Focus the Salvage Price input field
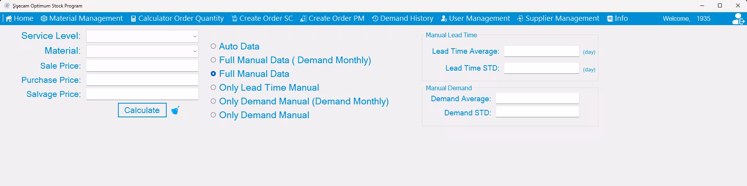The image size is (747, 186). pyautogui.click(x=142, y=94)
